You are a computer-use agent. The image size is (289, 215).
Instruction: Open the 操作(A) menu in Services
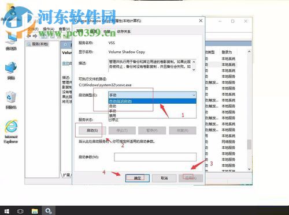pyautogui.click(x=49, y=29)
